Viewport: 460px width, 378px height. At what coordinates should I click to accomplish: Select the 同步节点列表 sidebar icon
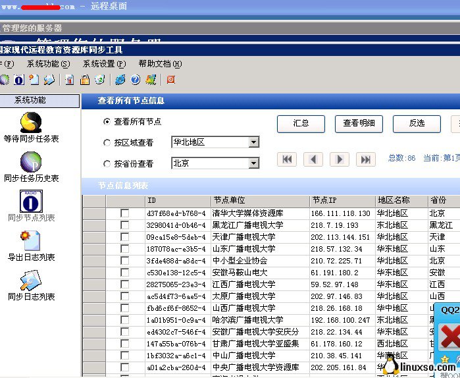tap(31, 202)
